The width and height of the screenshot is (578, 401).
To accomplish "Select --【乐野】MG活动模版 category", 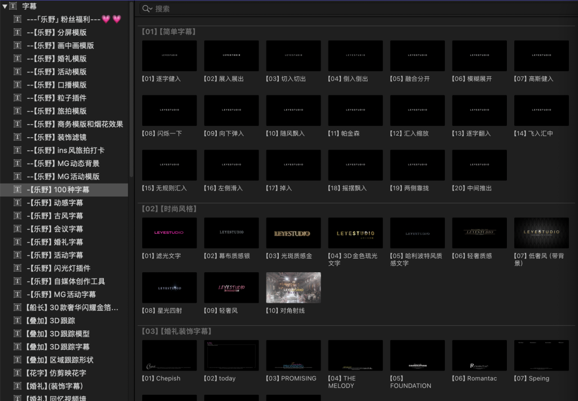I will point(64,176).
